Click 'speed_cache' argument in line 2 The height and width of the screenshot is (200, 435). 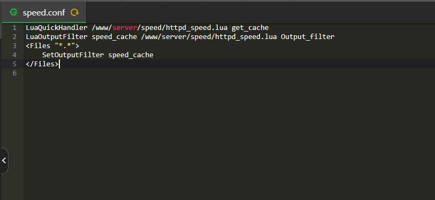(x=115, y=37)
